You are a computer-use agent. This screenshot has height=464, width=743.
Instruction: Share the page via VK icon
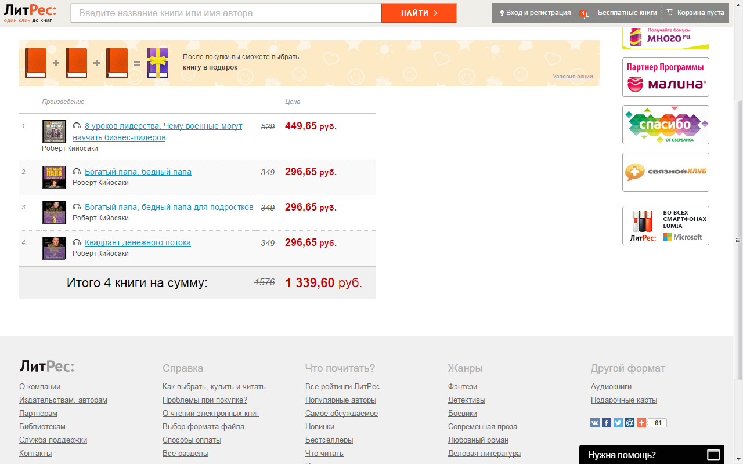[595, 423]
